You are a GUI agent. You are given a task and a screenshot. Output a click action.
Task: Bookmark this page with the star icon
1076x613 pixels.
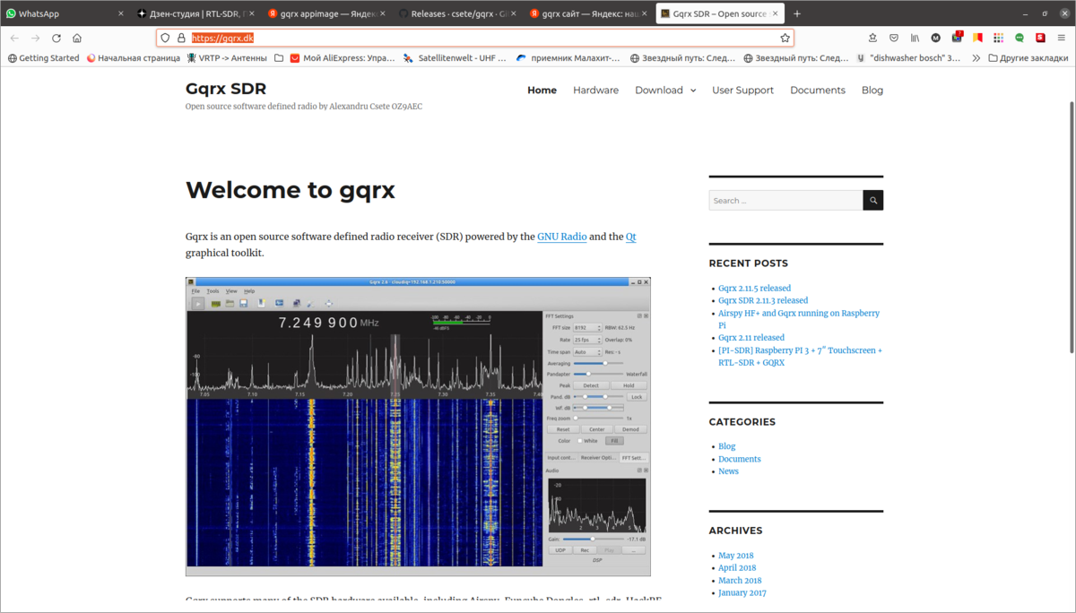pos(785,38)
